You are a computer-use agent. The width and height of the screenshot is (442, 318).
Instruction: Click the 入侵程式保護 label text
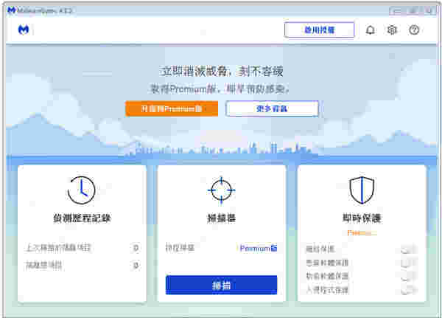click(x=327, y=290)
